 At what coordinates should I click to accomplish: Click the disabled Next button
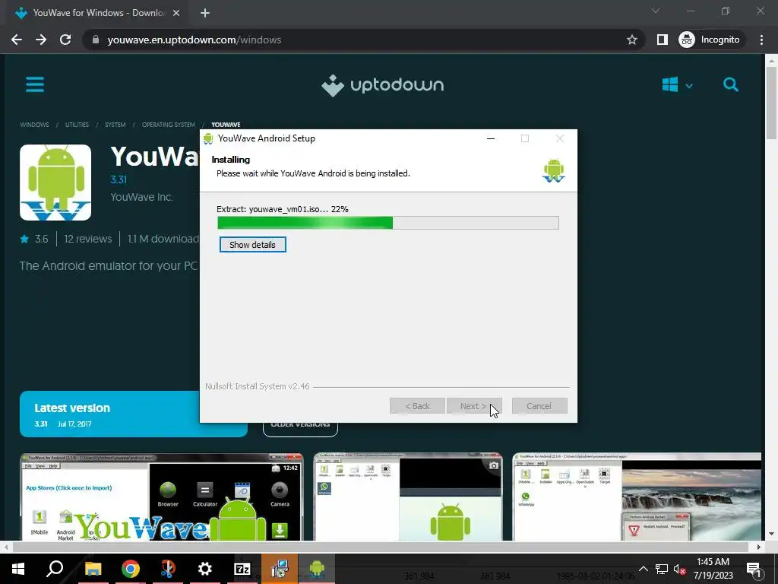[x=474, y=406]
